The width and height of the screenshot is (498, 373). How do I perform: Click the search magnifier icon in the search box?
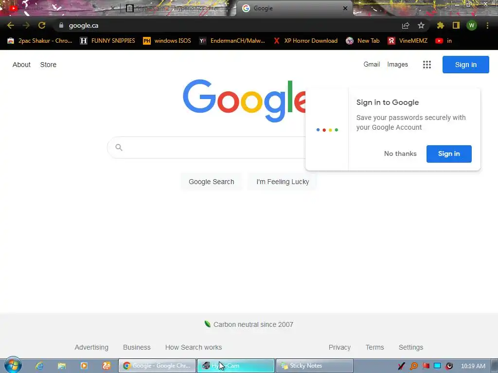[119, 148]
